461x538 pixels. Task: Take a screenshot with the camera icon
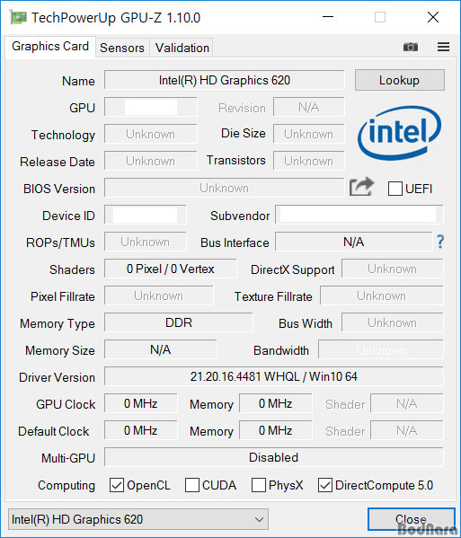coord(411,47)
